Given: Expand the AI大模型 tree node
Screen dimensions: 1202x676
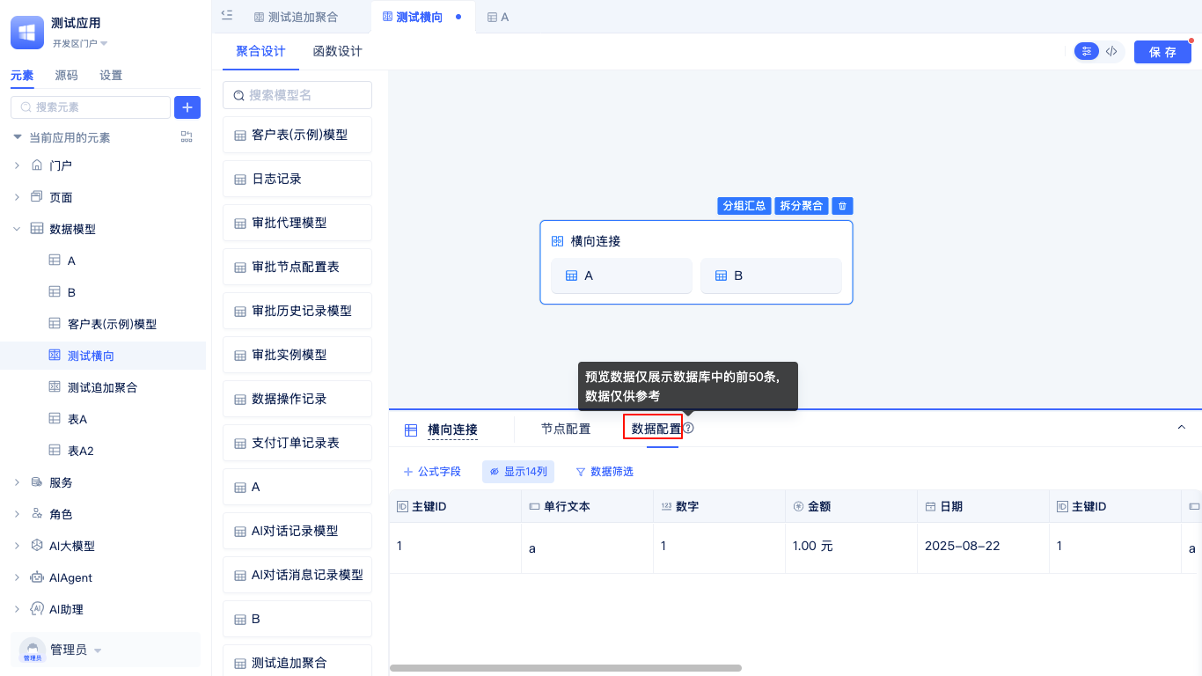Looking at the screenshot, I should 17,546.
